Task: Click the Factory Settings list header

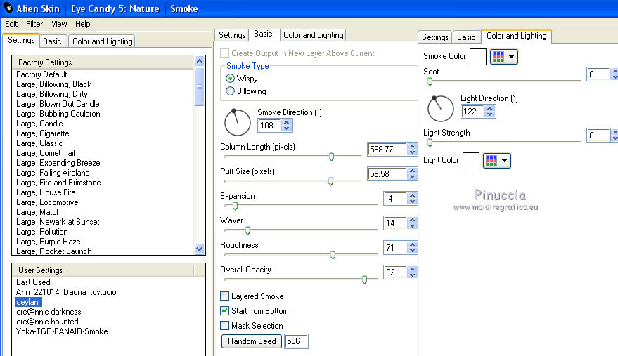Action: [x=103, y=62]
